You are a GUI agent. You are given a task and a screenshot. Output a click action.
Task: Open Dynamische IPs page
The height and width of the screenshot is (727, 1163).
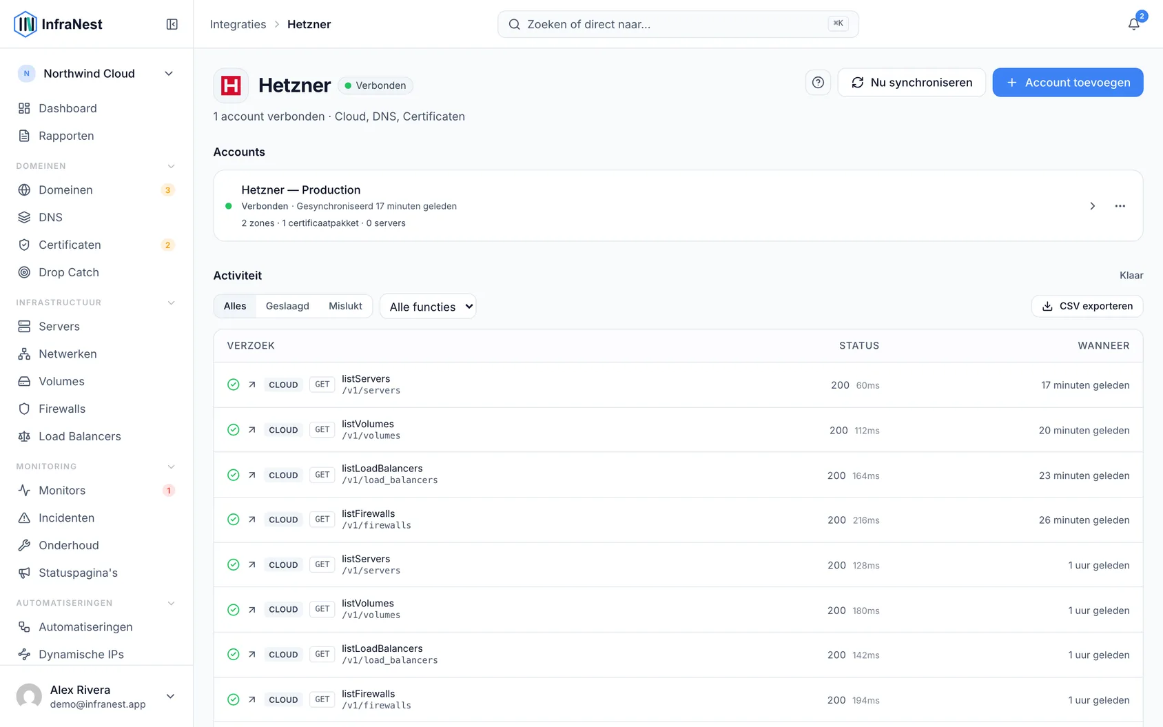coord(96,655)
